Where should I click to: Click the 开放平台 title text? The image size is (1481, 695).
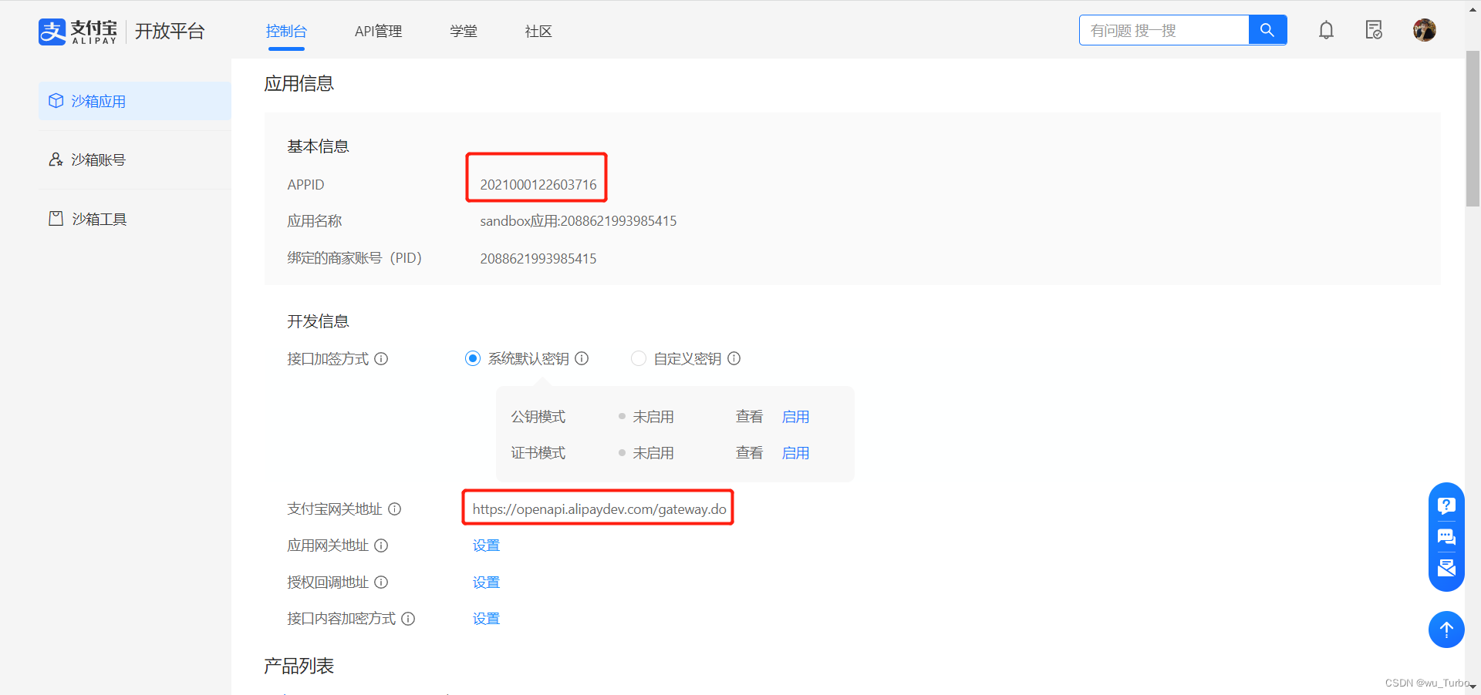[170, 31]
